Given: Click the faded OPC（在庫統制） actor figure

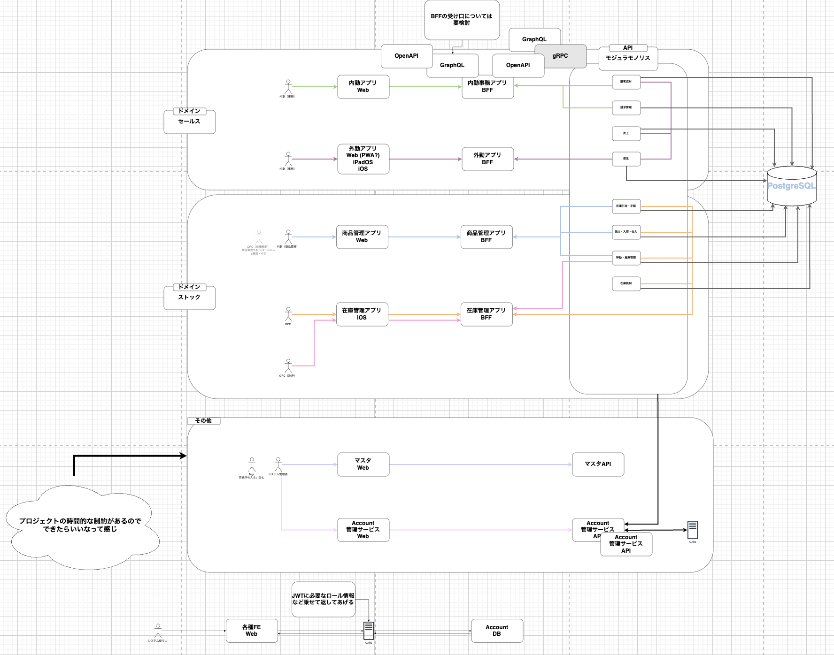Looking at the screenshot, I should click(259, 237).
